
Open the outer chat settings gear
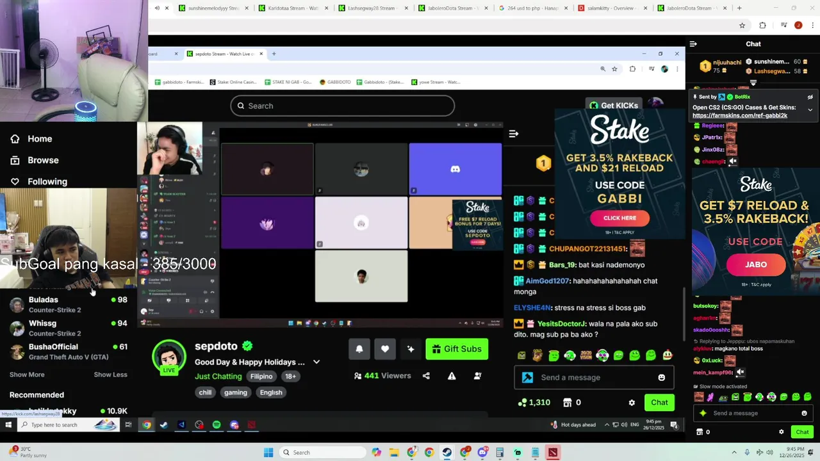(781, 432)
